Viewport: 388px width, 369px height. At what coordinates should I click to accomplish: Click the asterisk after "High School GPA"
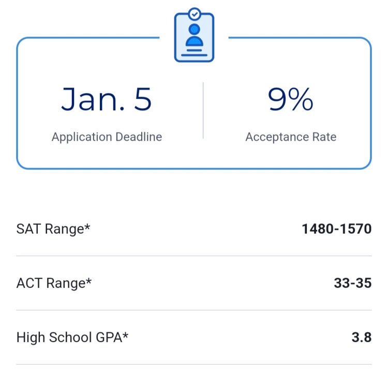[126, 335]
